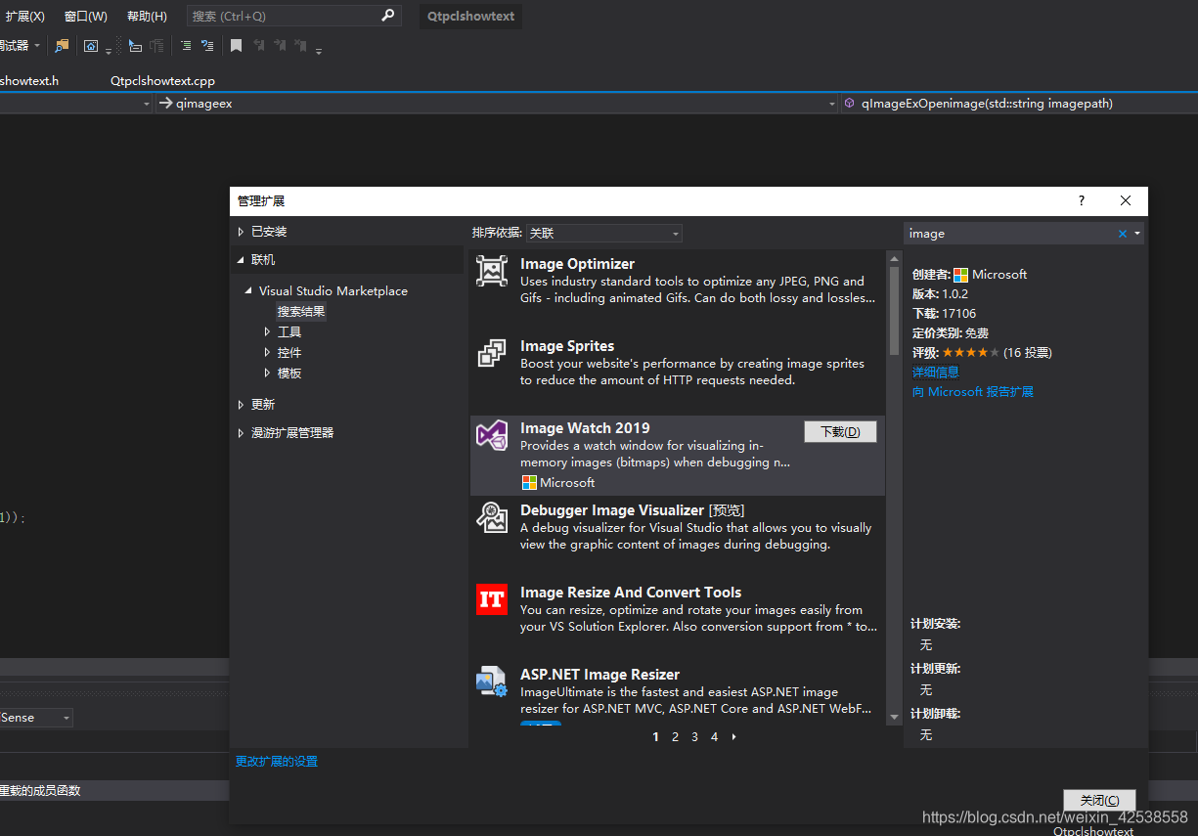Select Debugger Image Visualizer title
The width and height of the screenshot is (1198, 836).
[612, 510]
